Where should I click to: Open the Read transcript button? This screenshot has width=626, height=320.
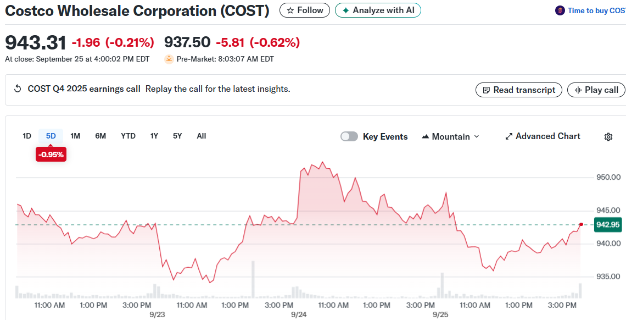(x=518, y=90)
